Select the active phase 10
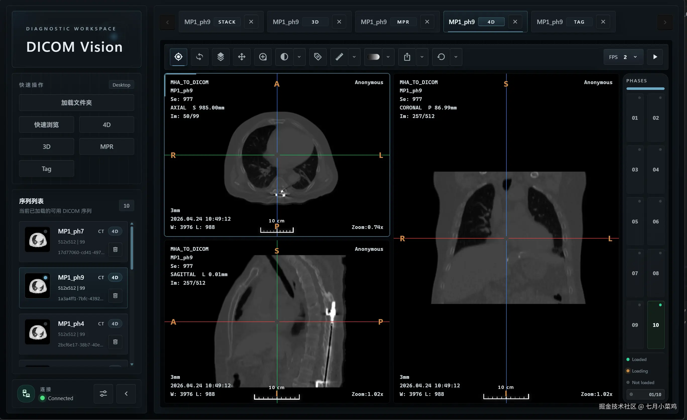This screenshot has width=687, height=420. [x=656, y=325]
